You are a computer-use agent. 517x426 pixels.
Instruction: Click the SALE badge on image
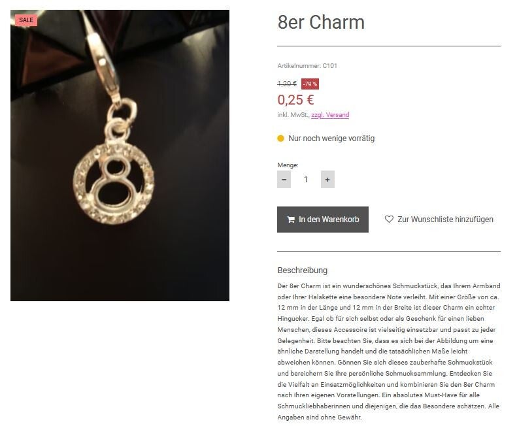tap(26, 20)
